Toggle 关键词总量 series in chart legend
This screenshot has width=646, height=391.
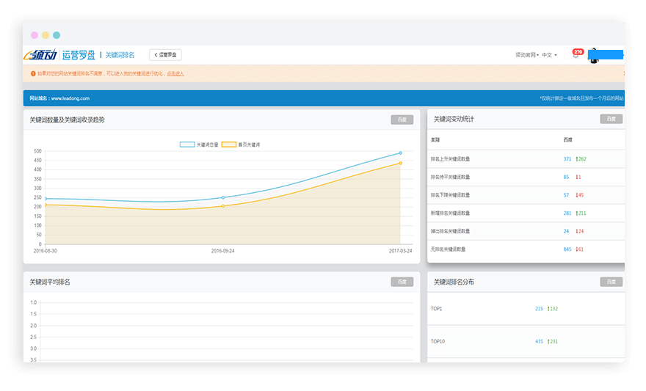point(199,145)
